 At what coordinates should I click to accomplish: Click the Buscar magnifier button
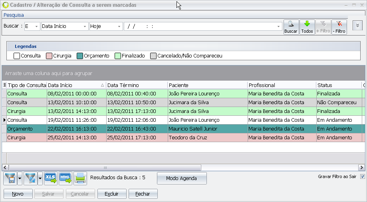[x=291, y=27]
